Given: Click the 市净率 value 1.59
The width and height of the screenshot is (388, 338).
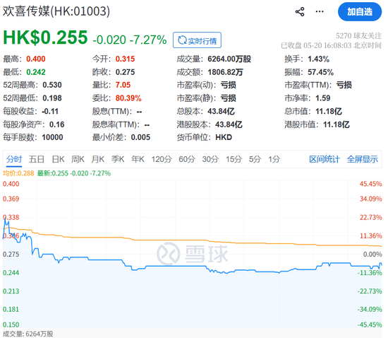Looking at the screenshot, I should click(323, 98).
